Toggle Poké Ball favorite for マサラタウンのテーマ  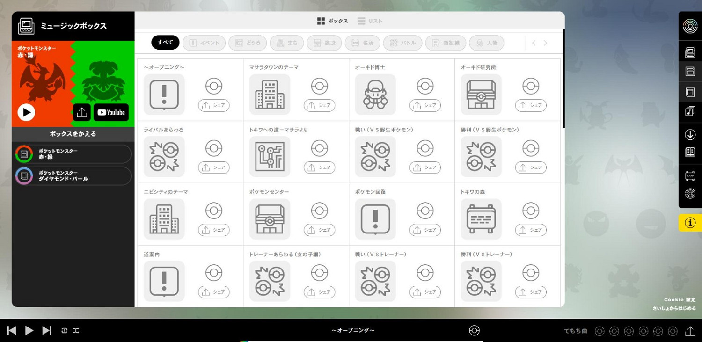(x=319, y=86)
